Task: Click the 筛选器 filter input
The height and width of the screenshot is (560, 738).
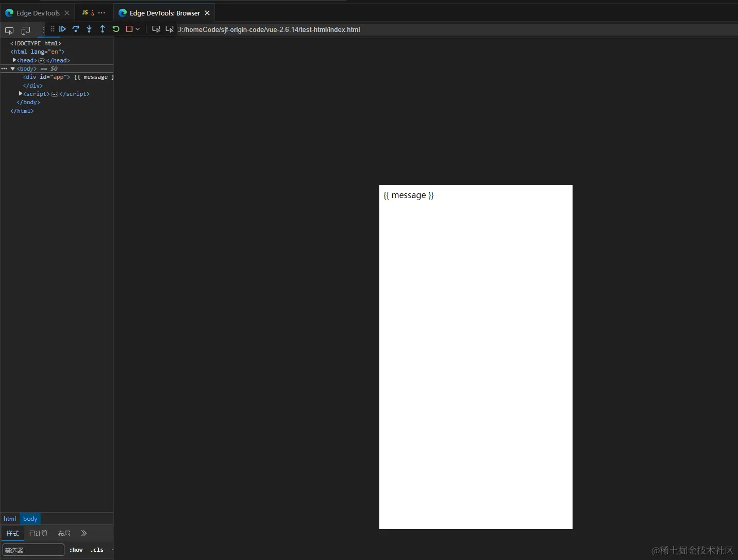Action: pyautogui.click(x=33, y=550)
